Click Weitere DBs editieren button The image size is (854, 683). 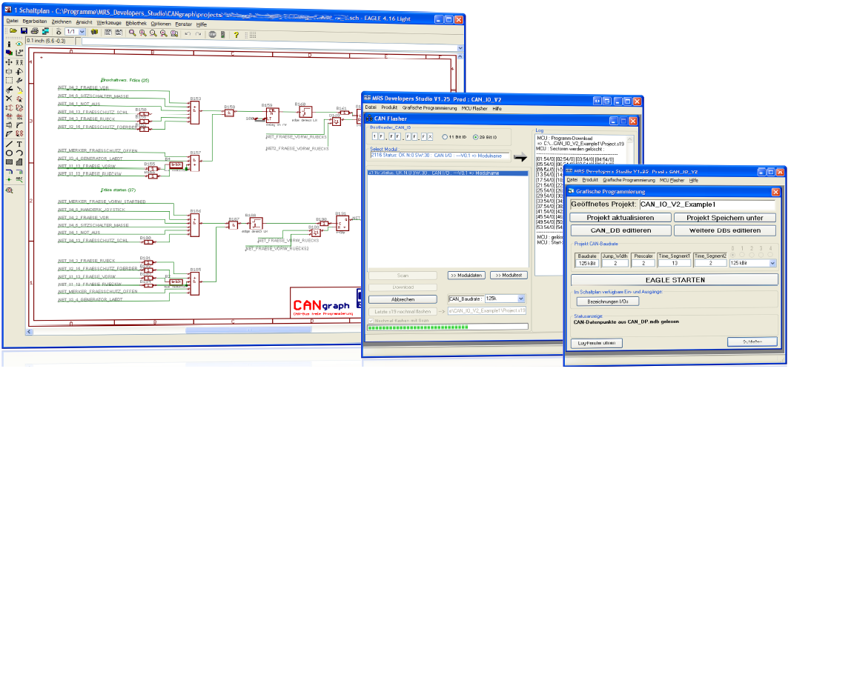point(724,230)
